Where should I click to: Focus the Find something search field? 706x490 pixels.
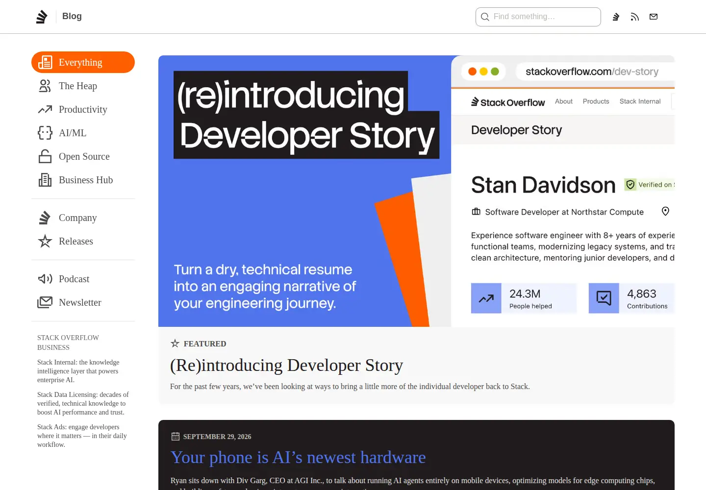pos(538,17)
